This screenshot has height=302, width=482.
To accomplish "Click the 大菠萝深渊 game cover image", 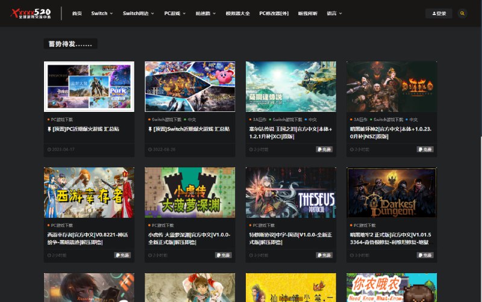I will click(x=190, y=192).
